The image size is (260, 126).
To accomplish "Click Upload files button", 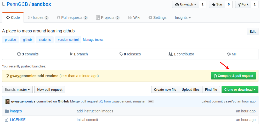I will [190, 89].
